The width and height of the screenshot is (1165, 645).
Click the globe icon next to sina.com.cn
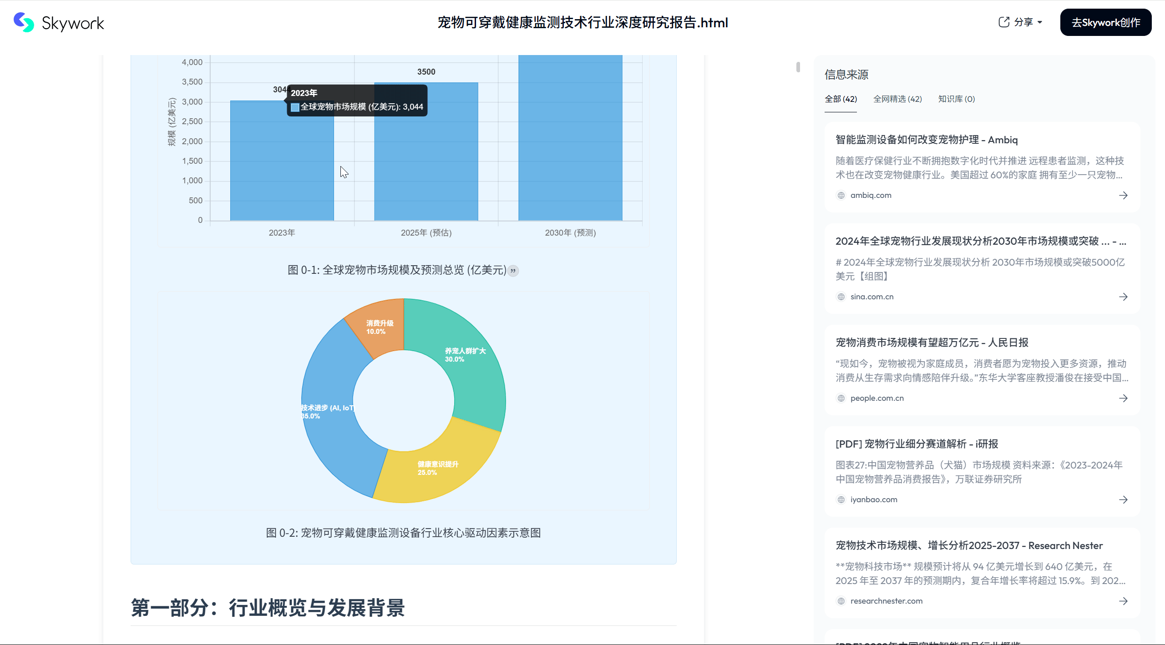pyautogui.click(x=840, y=297)
